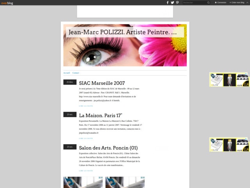Viewport: 250px width, 188px height.
Task: Collapse the top bar with chevron
Action: coord(247,3)
